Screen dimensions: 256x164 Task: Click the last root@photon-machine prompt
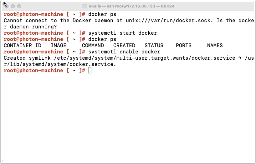click(x=44, y=70)
